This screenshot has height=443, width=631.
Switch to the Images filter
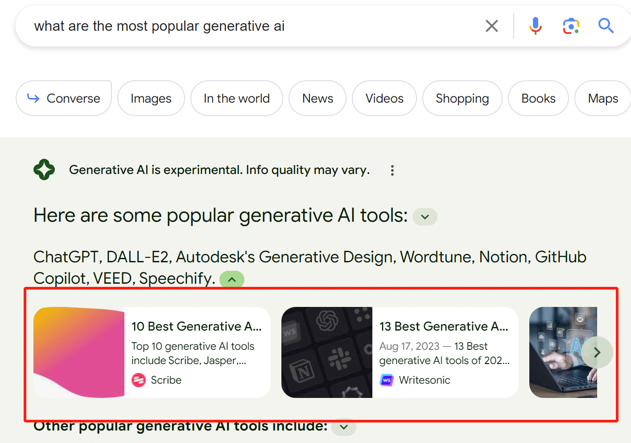151,98
